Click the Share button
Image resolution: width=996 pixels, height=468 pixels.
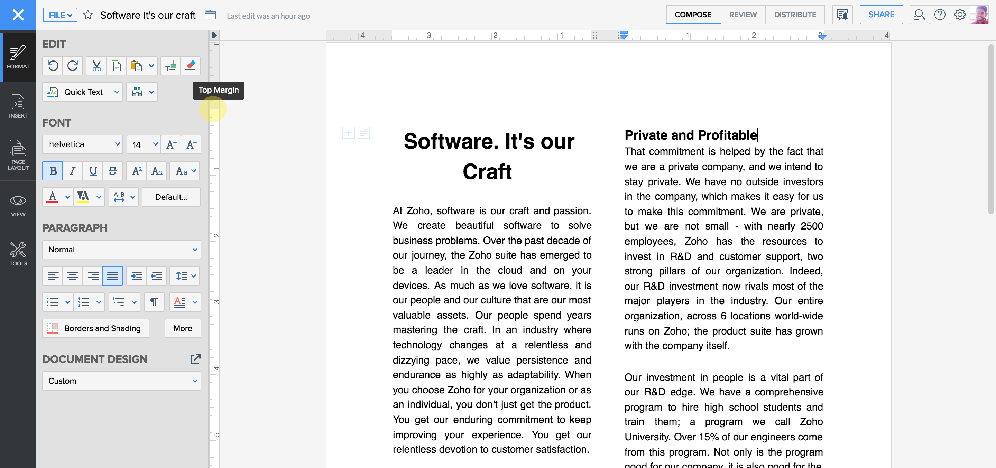coord(881,15)
